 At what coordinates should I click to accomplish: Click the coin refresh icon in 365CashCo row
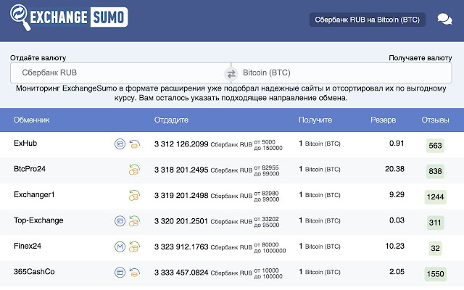point(134,273)
